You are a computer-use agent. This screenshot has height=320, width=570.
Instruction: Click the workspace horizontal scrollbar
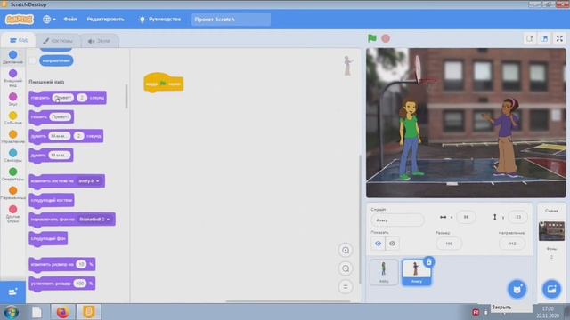(288, 300)
